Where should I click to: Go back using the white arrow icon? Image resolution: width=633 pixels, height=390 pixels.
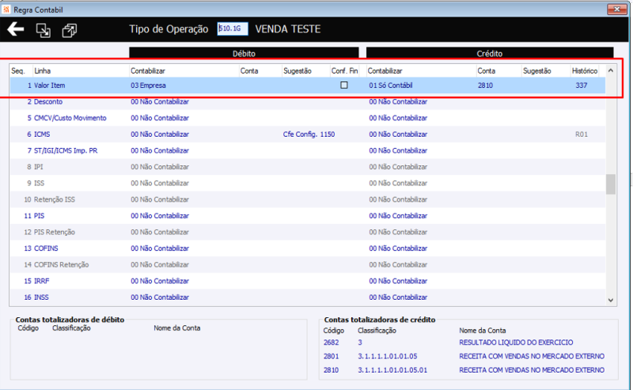coord(16,29)
